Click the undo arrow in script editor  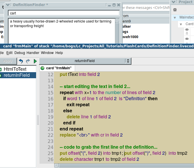(21, 61)
